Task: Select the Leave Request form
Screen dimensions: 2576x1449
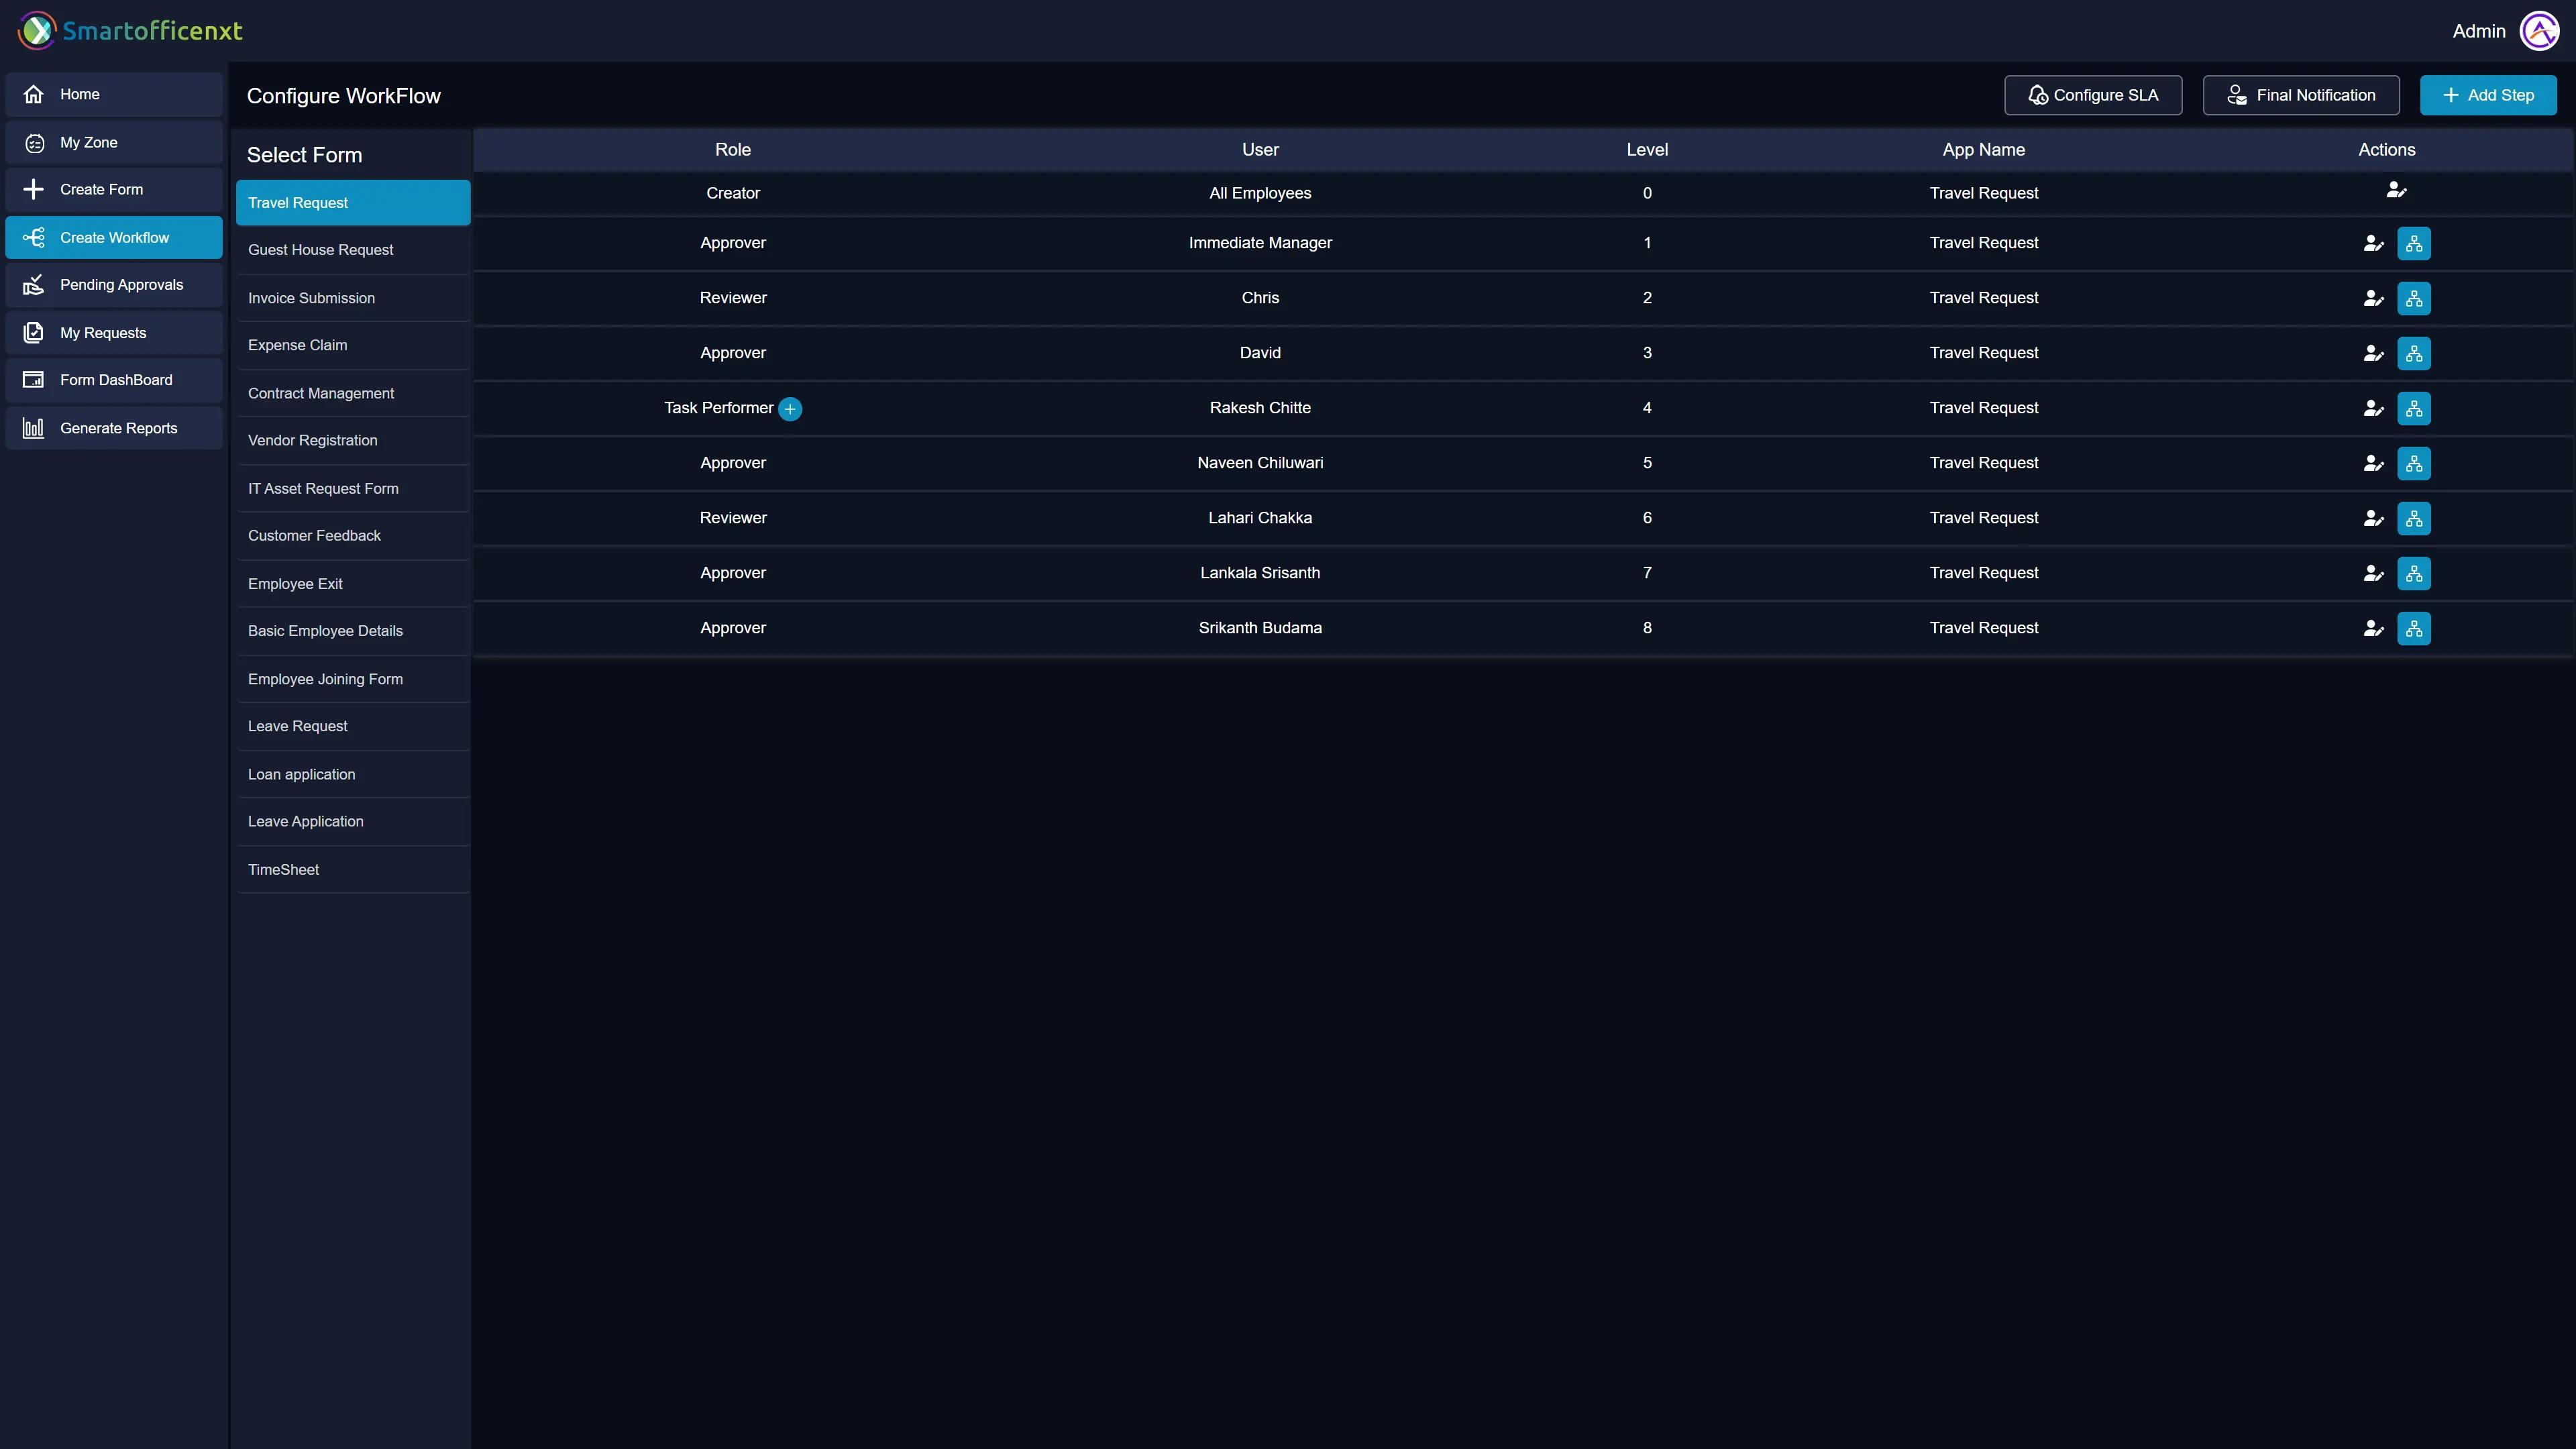Action: point(298,726)
